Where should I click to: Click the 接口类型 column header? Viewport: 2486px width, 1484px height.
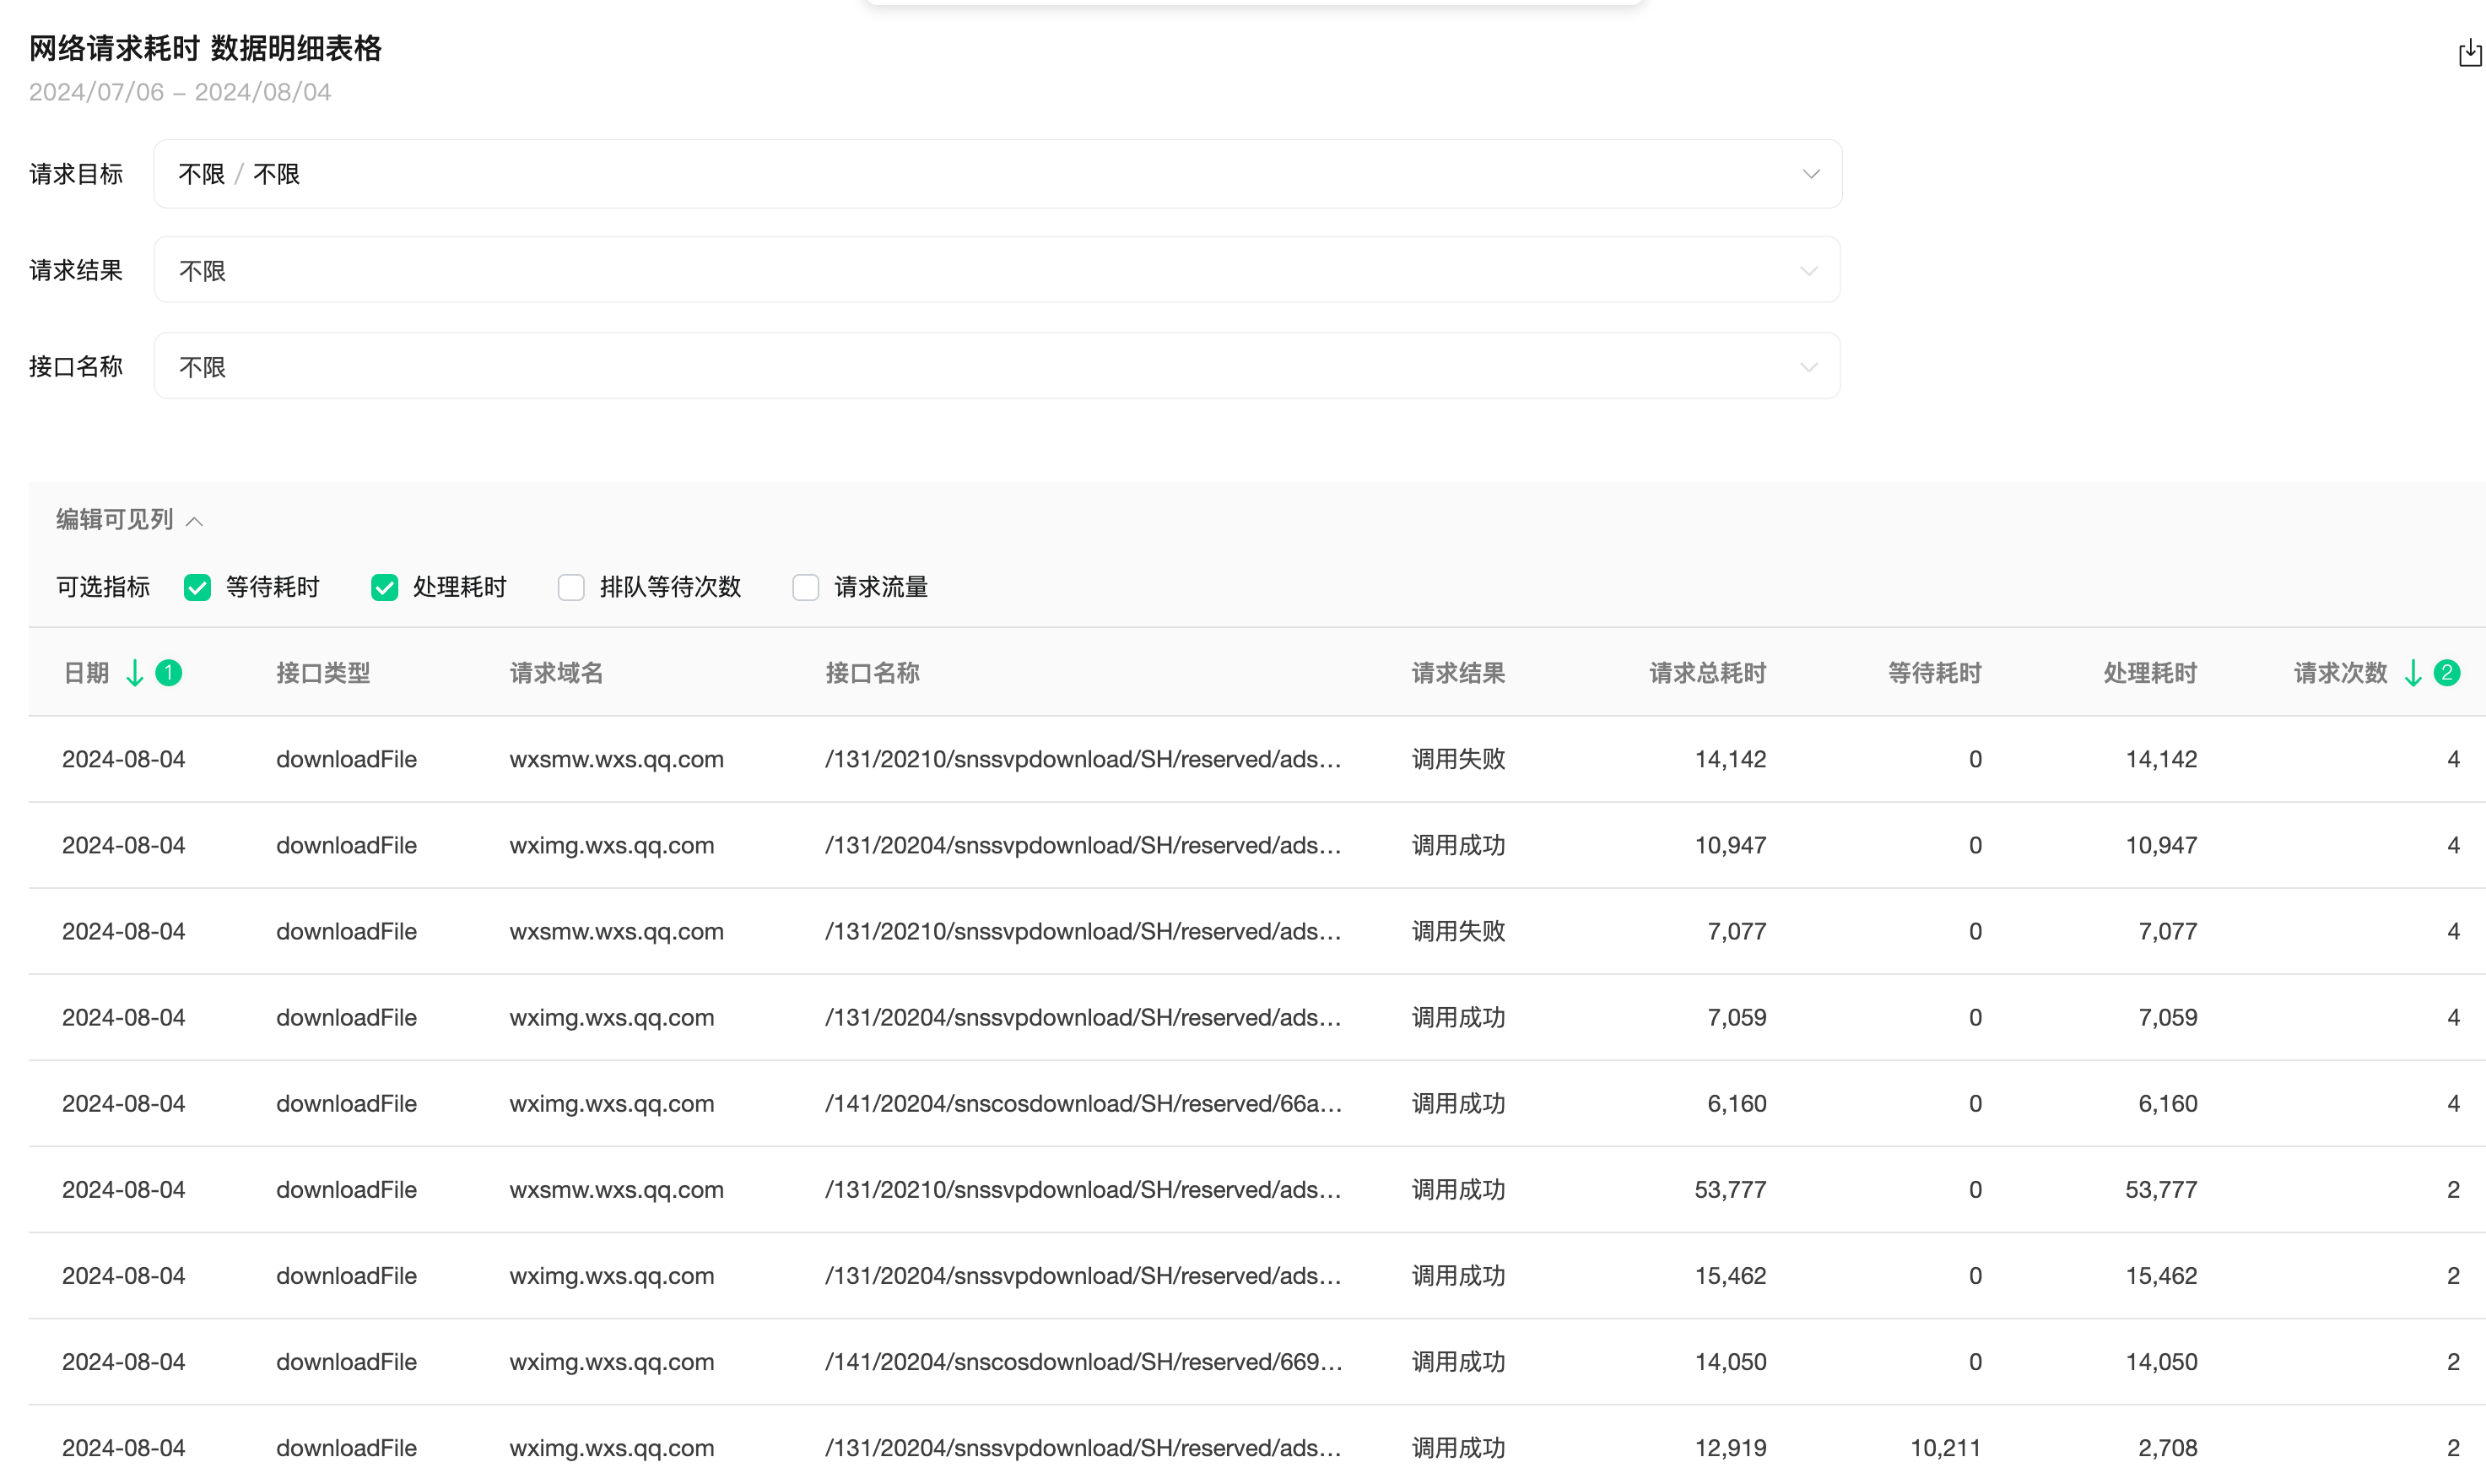pos(323,673)
